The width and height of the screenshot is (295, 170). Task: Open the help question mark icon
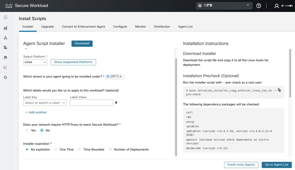tap(259, 6)
